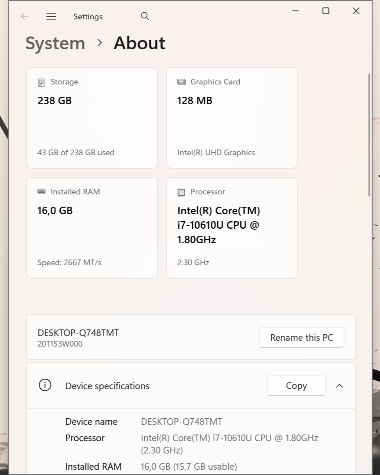Maximize the Settings window

point(326,11)
